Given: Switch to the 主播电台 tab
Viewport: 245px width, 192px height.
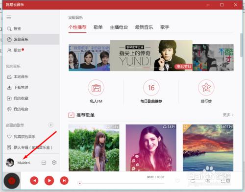Looking at the screenshot, I should (x=119, y=27).
